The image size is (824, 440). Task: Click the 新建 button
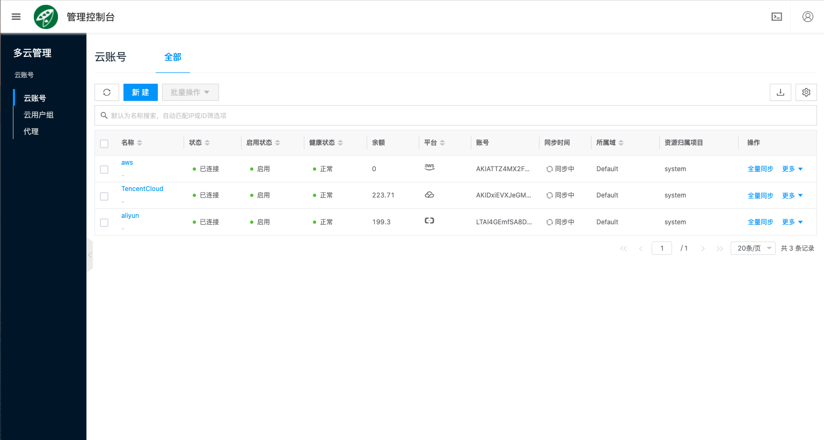point(140,92)
